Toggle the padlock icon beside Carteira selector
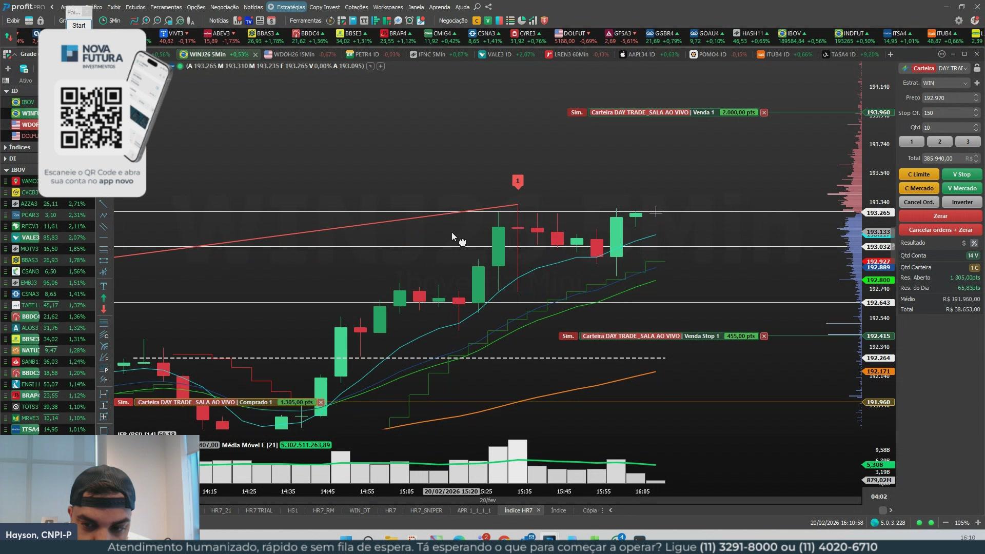The width and height of the screenshot is (985, 554). pos(977,68)
